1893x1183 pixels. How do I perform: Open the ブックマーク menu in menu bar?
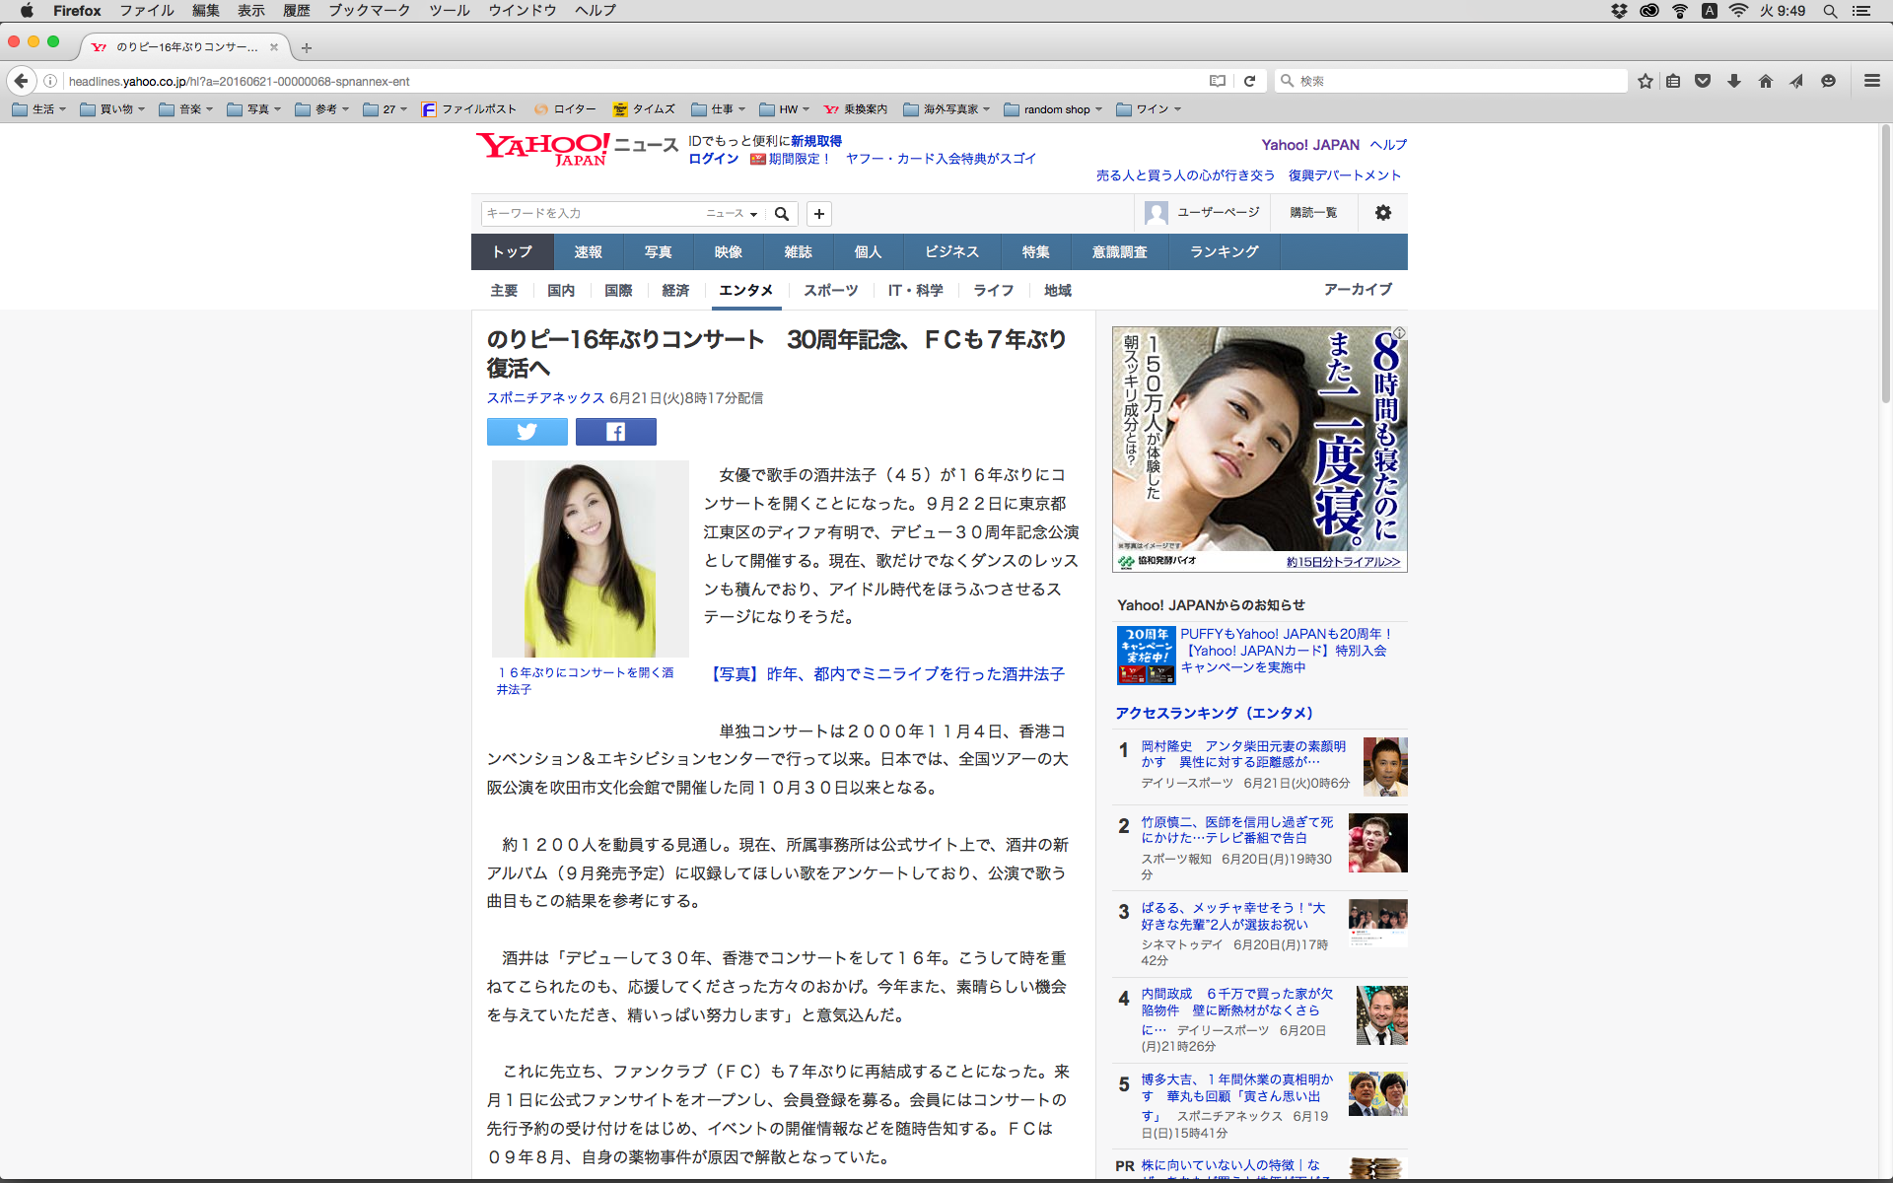[369, 11]
